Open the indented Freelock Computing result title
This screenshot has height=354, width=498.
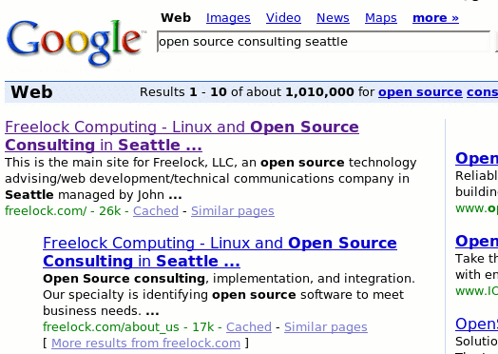coord(220,252)
